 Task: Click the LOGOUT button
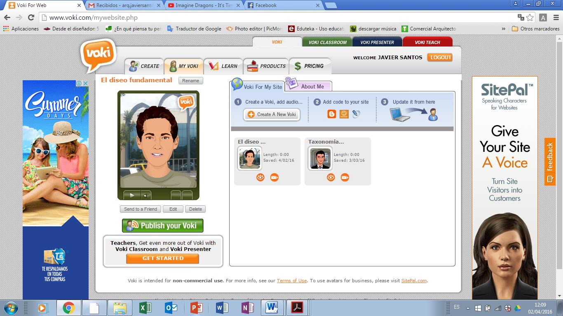440,58
